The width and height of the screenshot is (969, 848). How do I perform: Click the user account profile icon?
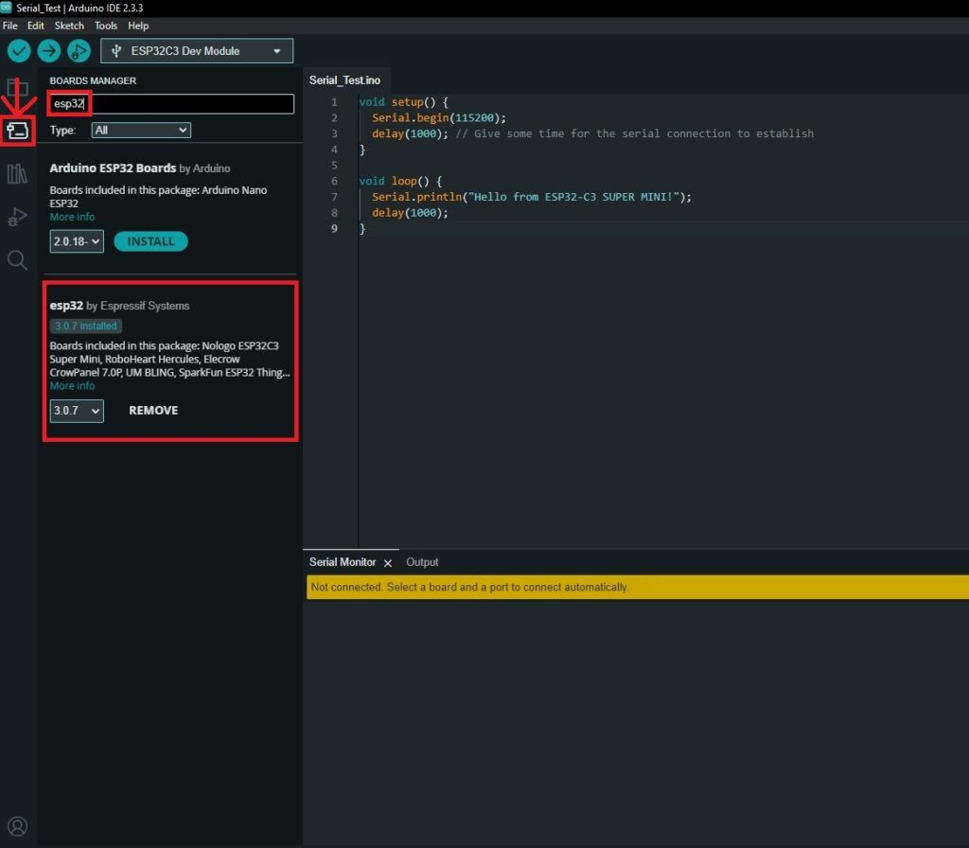tap(17, 826)
